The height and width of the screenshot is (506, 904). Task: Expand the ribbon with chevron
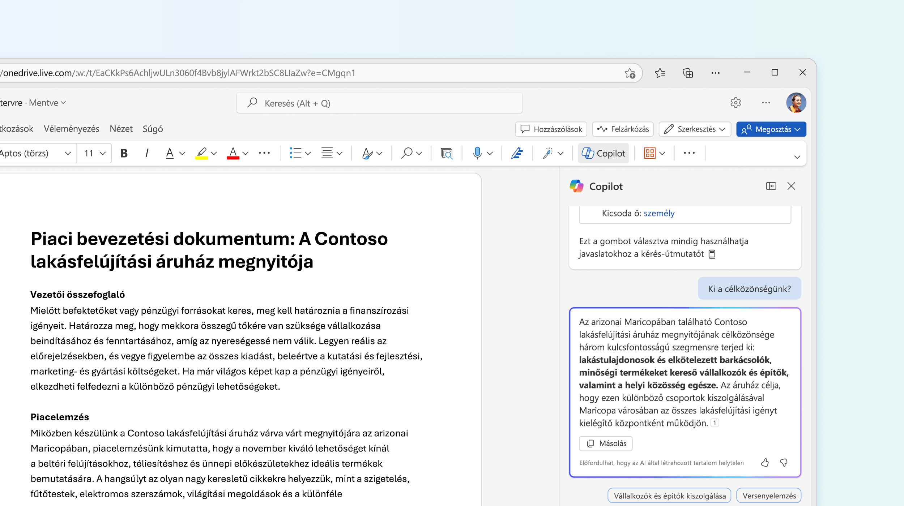click(797, 157)
